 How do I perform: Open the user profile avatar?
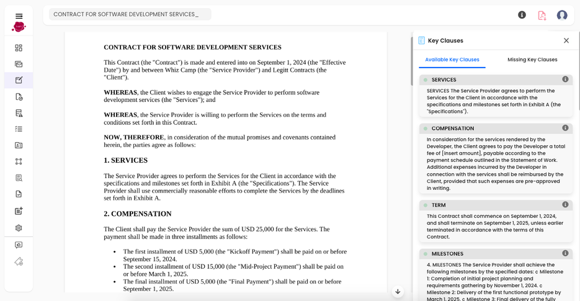point(562,15)
